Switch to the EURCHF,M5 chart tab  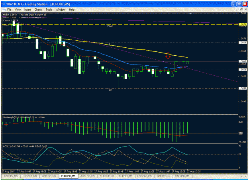[107, 176]
